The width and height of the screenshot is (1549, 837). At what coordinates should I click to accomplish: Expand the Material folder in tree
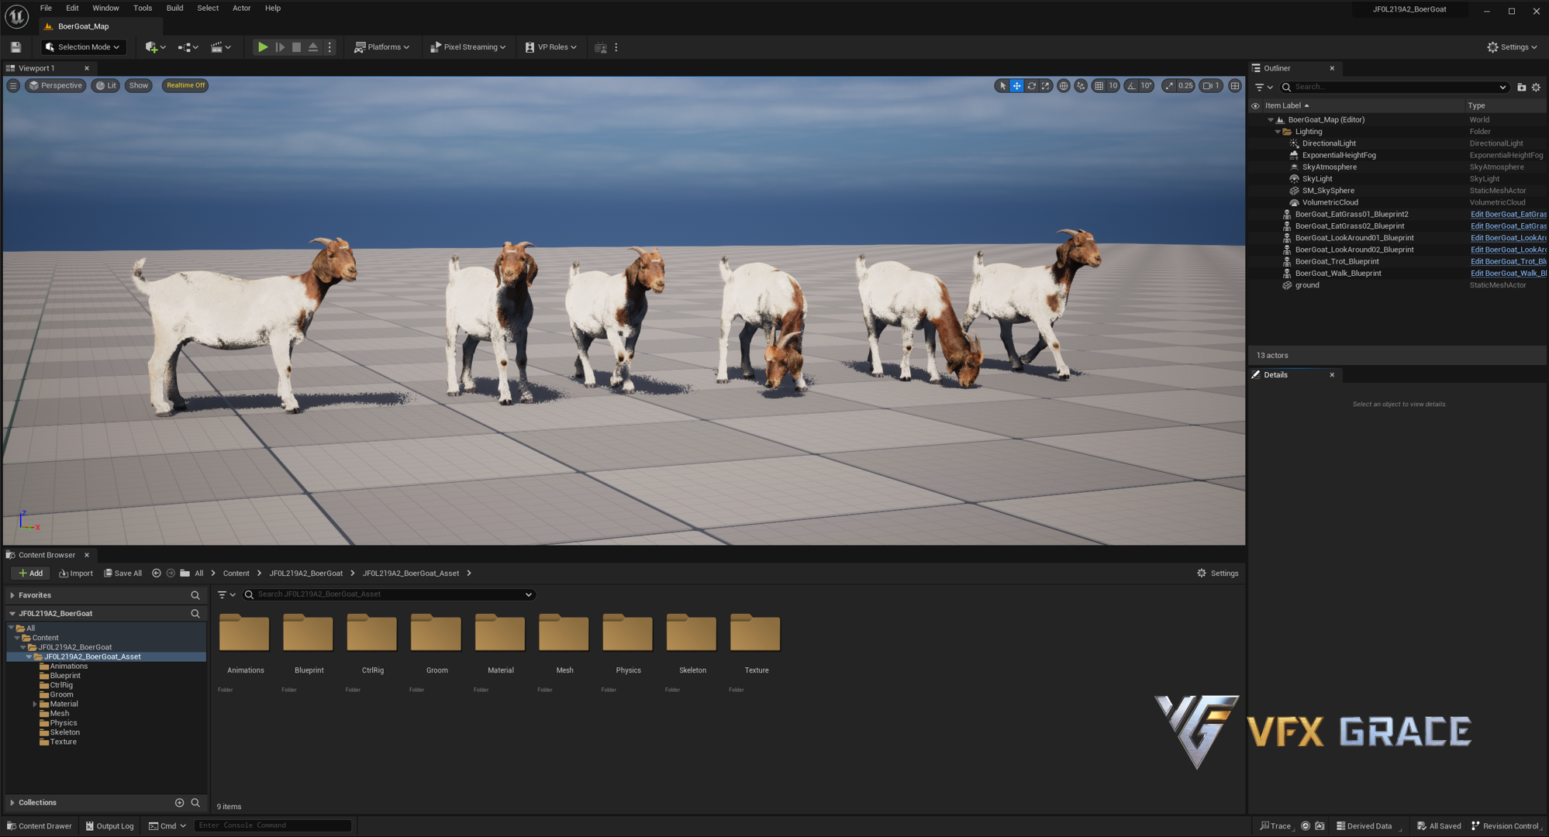tap(35, 704)
